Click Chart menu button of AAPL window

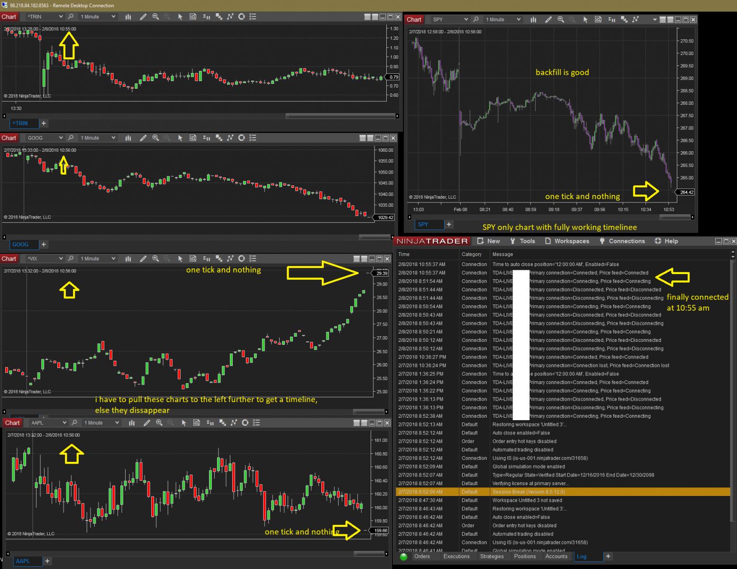click(x=12, y=423)
